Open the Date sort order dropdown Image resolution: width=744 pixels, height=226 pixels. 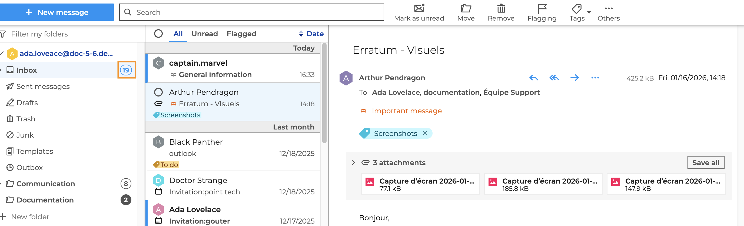coord(311,34)
